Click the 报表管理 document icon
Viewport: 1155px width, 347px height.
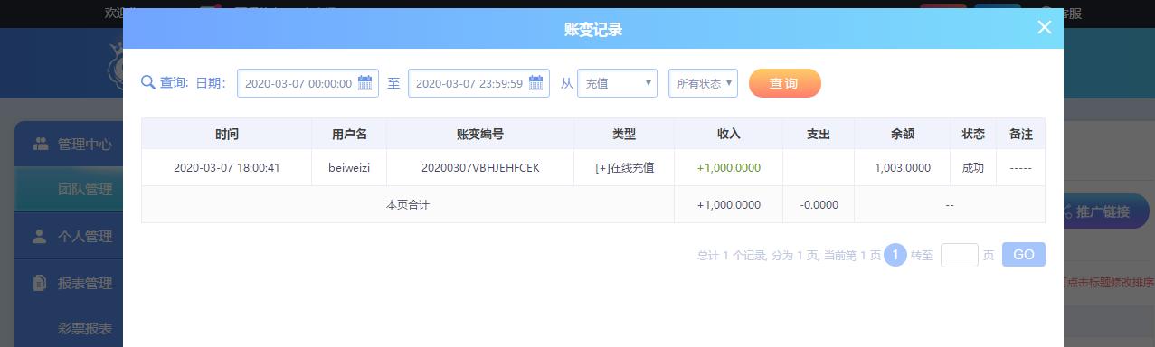coord(40,283)
